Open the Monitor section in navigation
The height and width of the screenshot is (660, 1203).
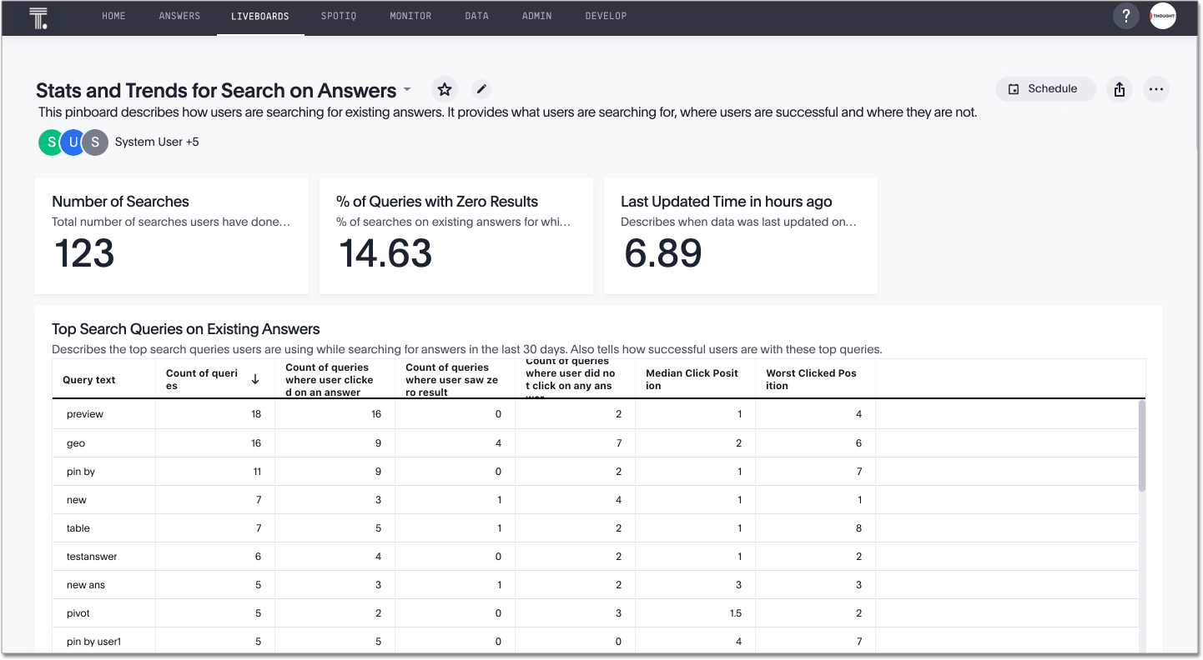point(410,16)
